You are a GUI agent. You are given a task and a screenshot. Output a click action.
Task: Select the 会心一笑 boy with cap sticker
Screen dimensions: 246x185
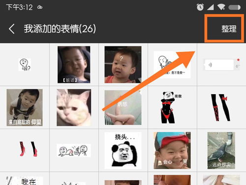(172, 150)
